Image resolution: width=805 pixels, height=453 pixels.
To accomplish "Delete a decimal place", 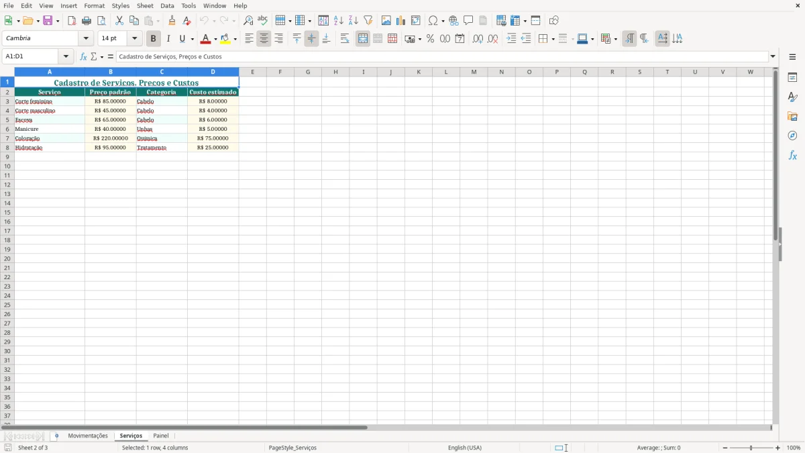I will coord(493,39).
